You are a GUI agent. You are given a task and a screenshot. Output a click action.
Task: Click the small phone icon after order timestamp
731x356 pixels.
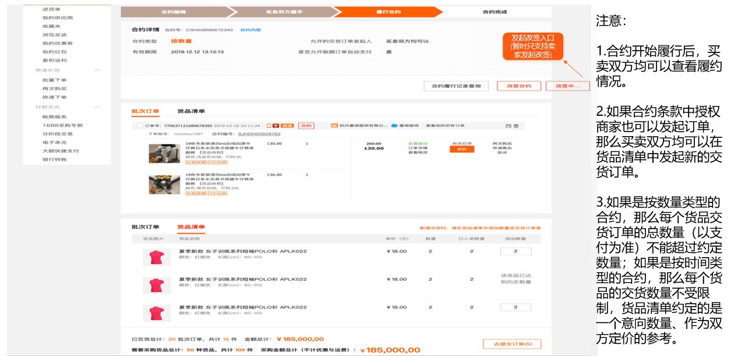pyautogui.click(x=269, y=126)
